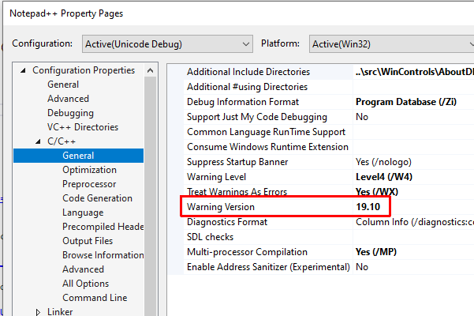Image resolution: width=474 pixels, height=316 pixels.
Task: Click the Column Info diagnostics value
Action: [414, 222]
